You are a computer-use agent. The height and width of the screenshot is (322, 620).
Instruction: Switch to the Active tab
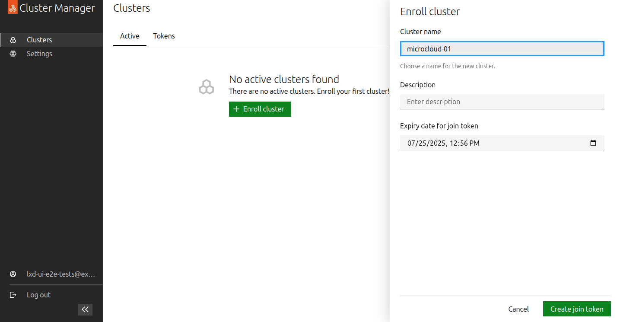pos(130,36)
